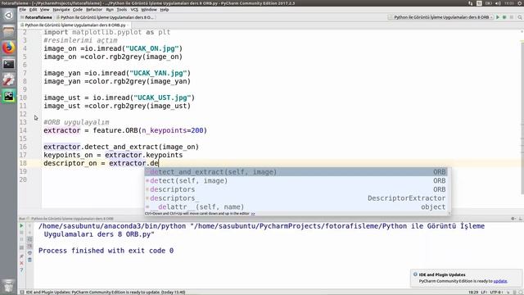Click the update link in the notification
Viewport: 524px width, 295px height.
500,281
